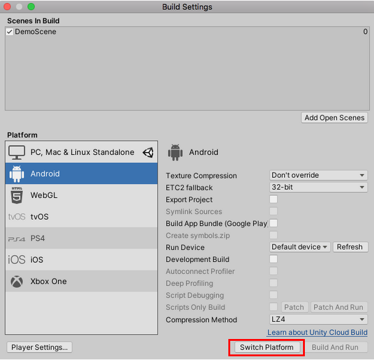Click the Texture Compression label
This screenshot has width=374, height=360.
click(201, 176)
